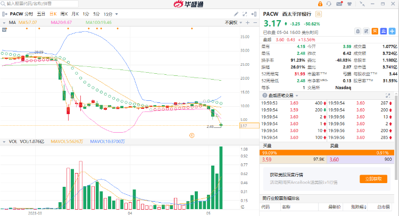Zoom out chart with minus icon

click(x=255, y=23)
